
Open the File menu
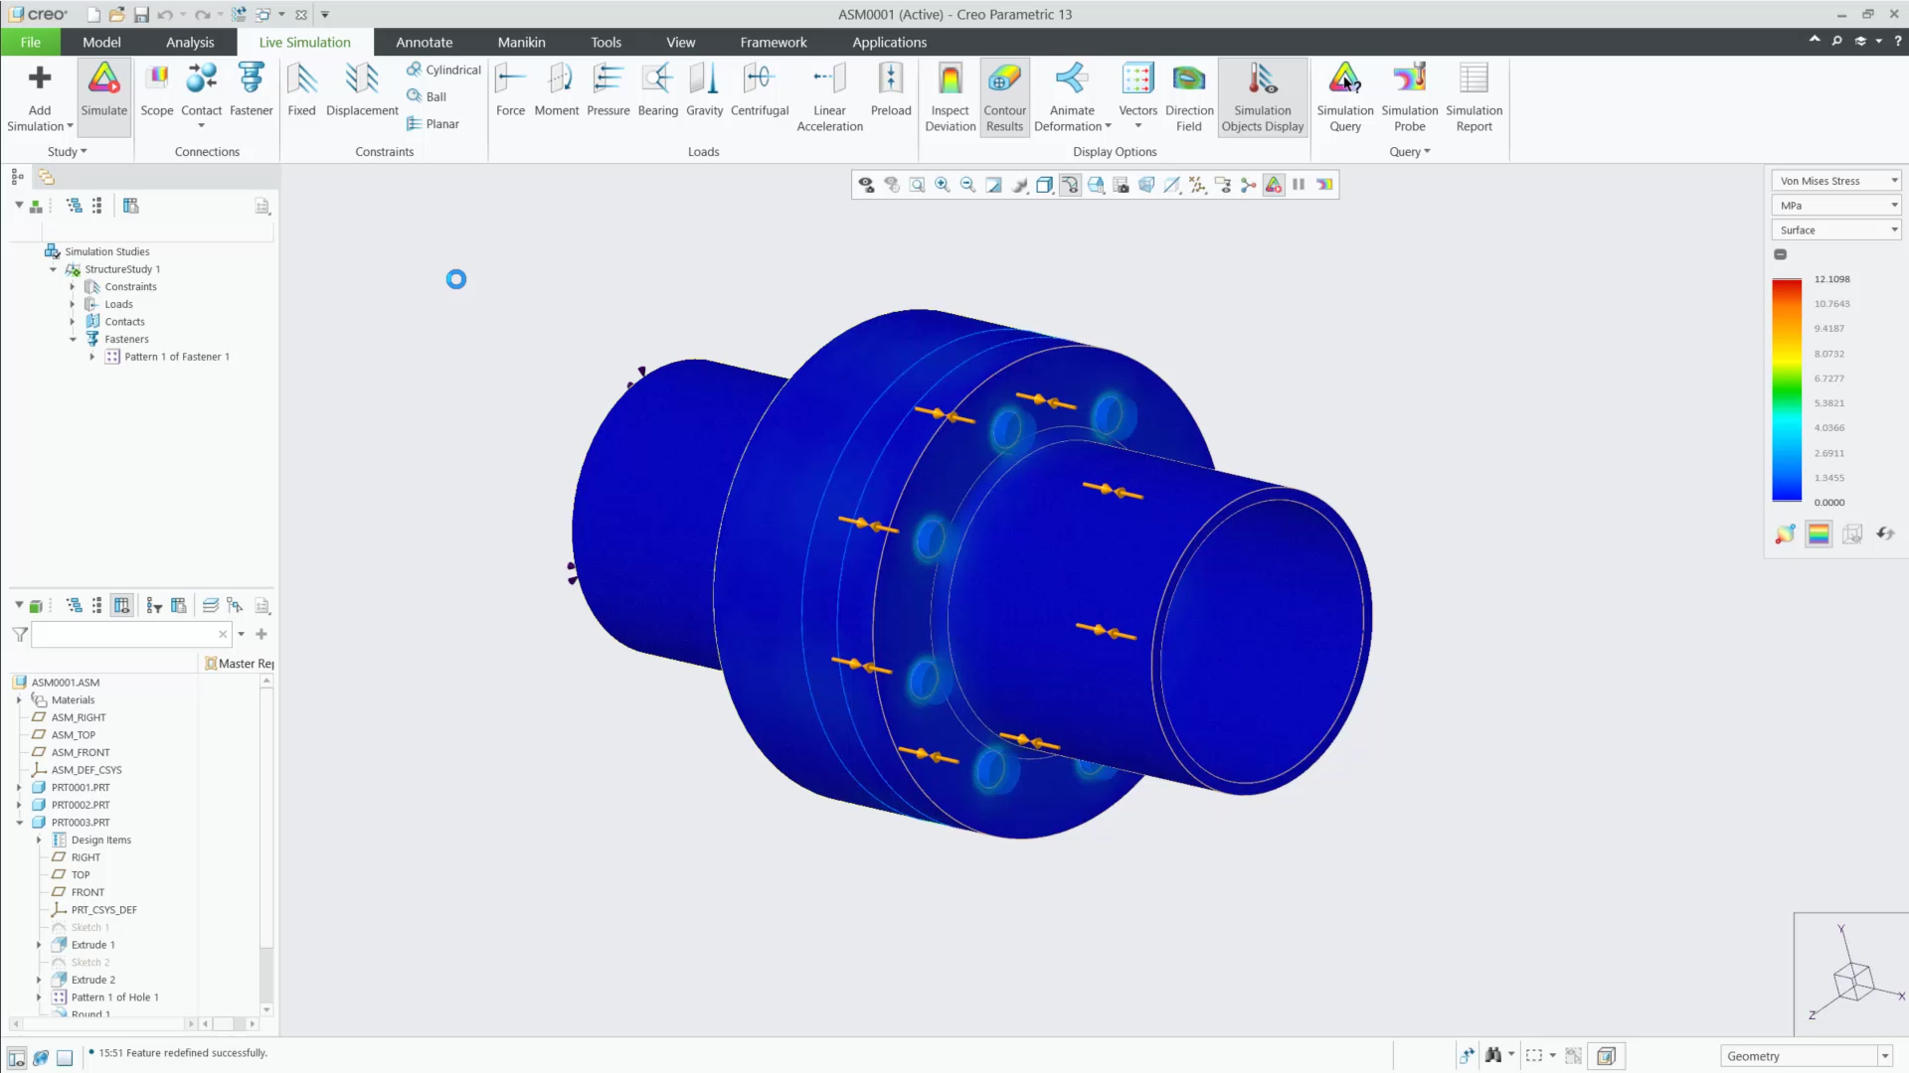(x=30, y=42)
